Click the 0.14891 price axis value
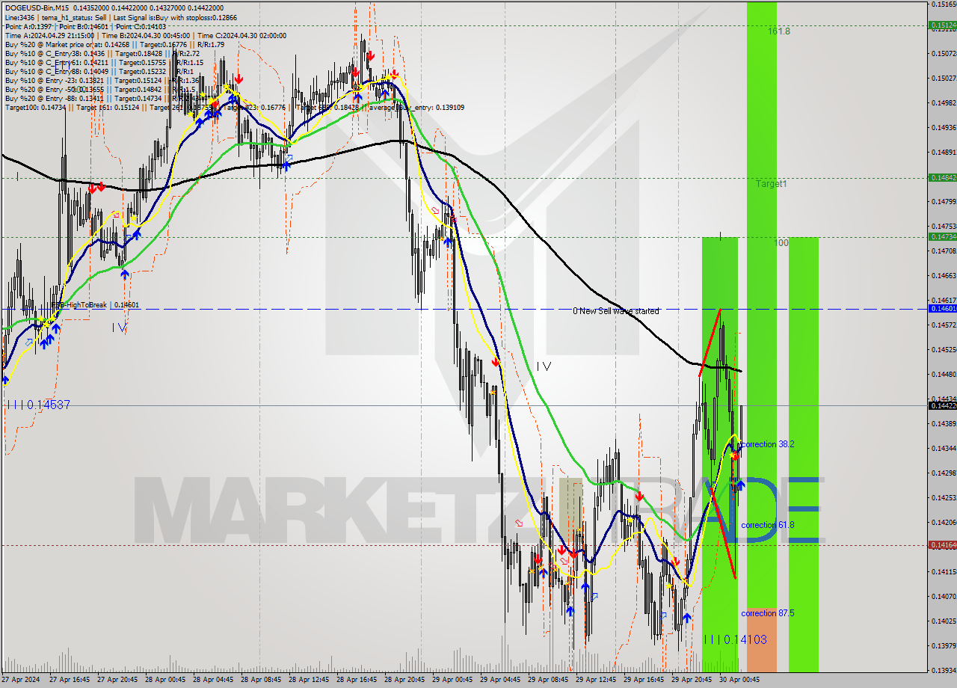 pyautogui.click(x=944, y=152)
